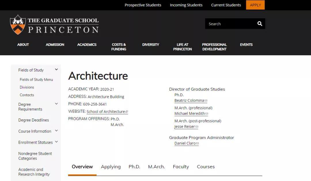Image resolution: width=311 pixels, height=181 pixels.
Task: Open the Degree Deadlines sidebar link
Action: coord(33,120)
